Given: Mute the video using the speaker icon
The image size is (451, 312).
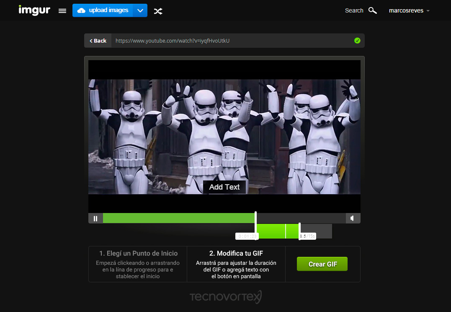Looking at the screenshot, I should 352,218.
